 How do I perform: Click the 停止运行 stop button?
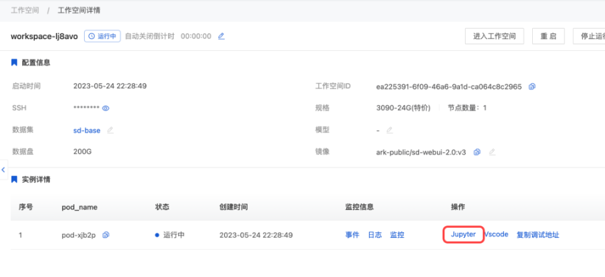pyautogui.click(x=591, y=36)
